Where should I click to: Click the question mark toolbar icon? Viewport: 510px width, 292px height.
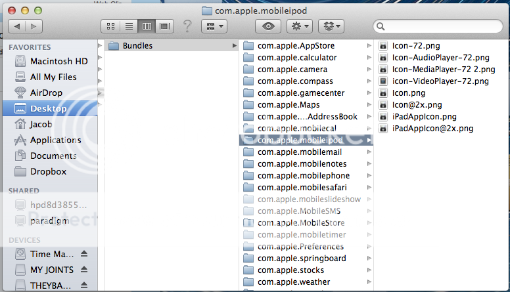point(187,26)
